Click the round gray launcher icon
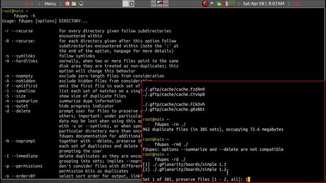 pyautogui.click(x=81, y=4)
